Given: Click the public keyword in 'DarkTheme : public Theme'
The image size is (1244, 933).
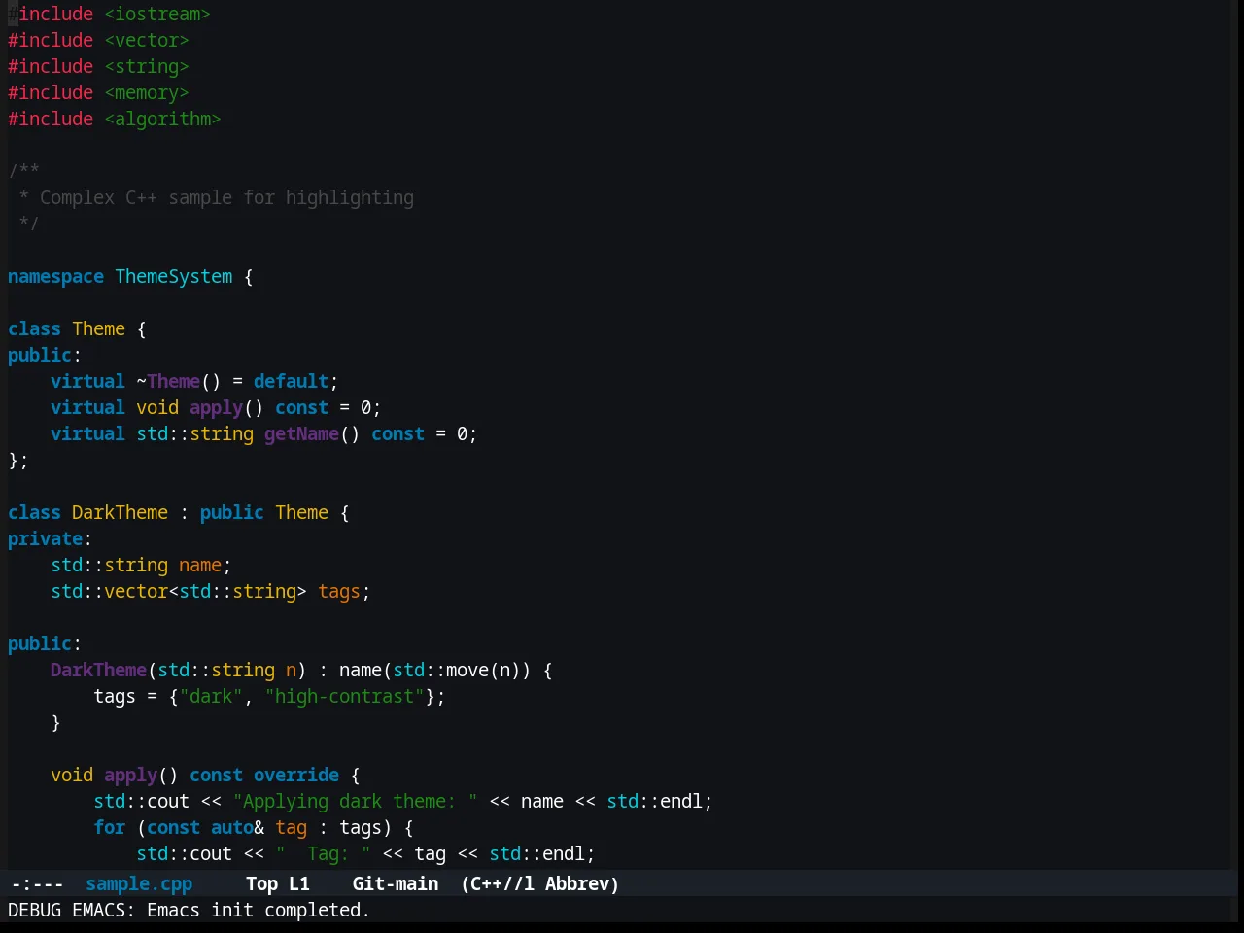Looking at the screenshot, I should [x=232, y=512].
